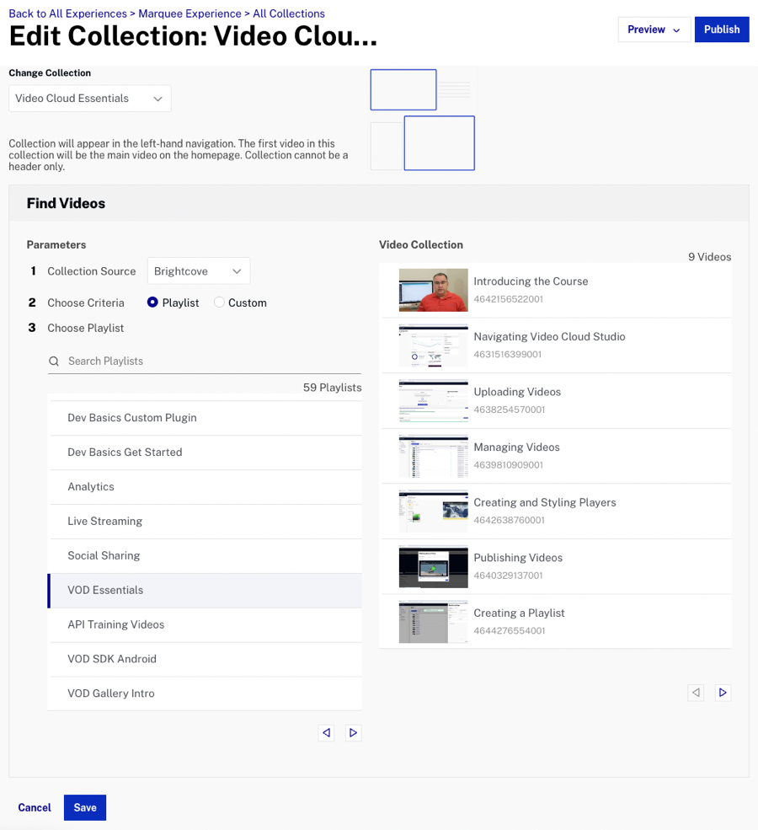Click the Publishing Videos title
Viewport: 758px width, 830px height.
(518, 558)
